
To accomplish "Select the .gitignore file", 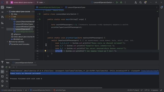I will pos(16,34).
